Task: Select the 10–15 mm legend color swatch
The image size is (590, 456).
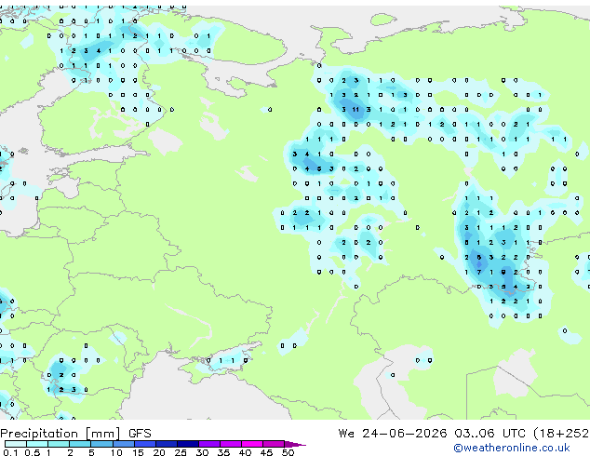Action: tap(124, 444)
